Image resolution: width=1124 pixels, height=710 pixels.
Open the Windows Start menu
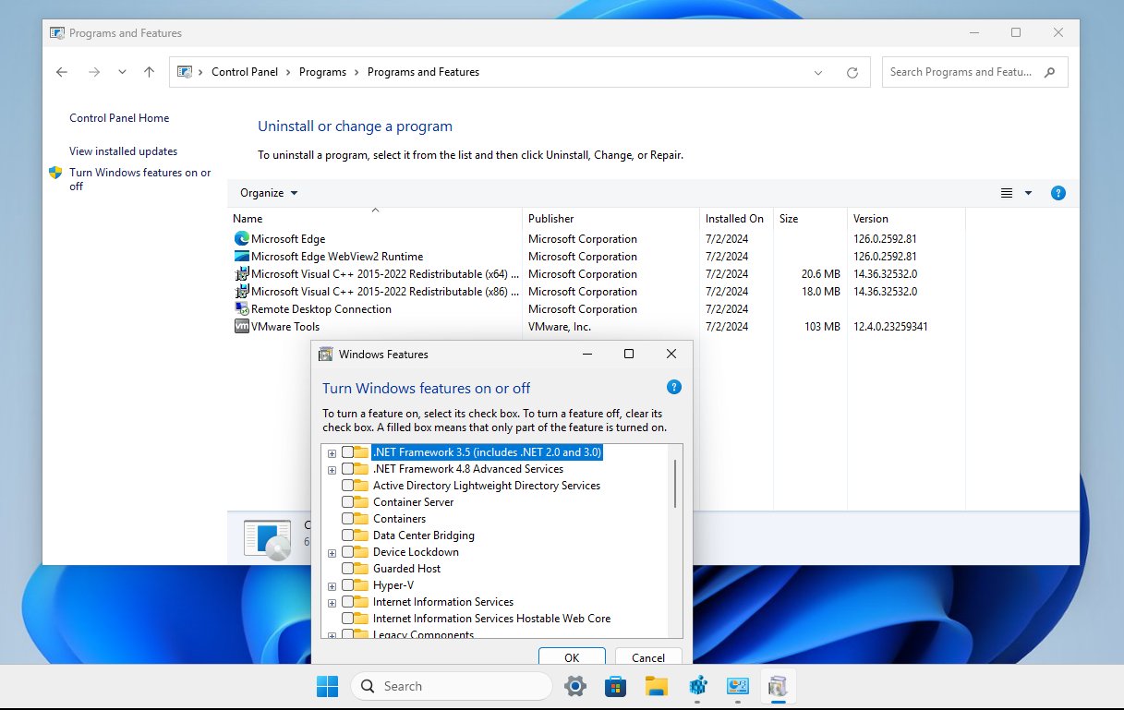tap(327, 686)
